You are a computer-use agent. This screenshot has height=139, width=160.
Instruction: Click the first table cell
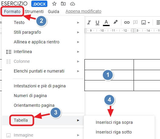109,65
